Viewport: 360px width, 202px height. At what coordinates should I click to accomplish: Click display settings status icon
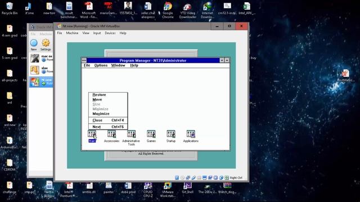(x=205, y=178)
